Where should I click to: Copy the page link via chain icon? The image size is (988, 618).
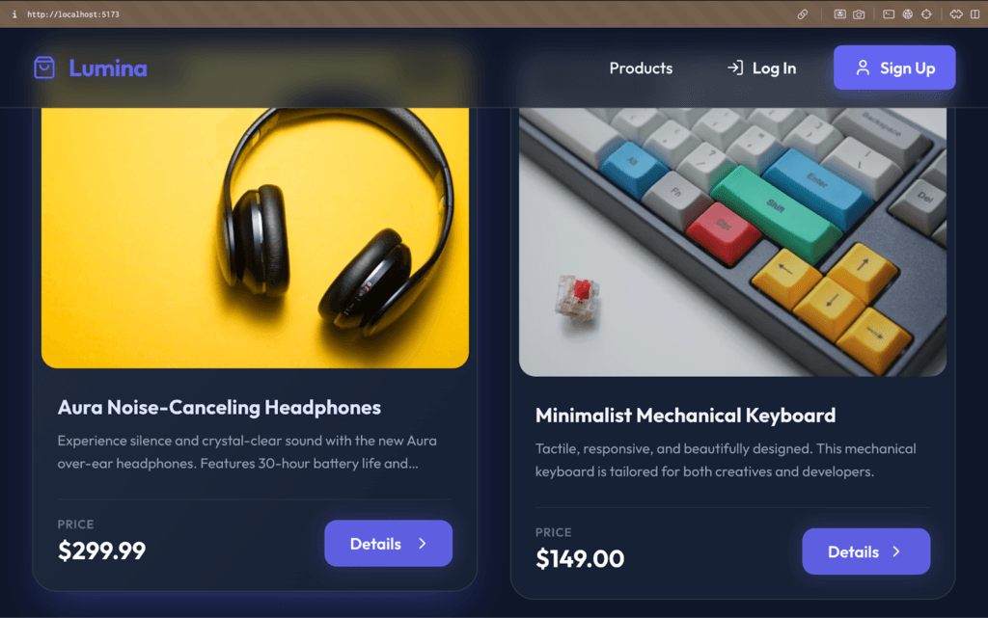(802, 13)
